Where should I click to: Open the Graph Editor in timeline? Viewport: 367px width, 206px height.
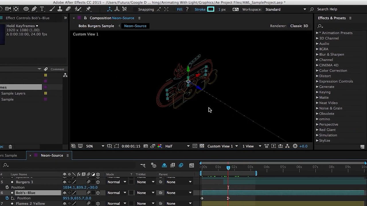click(192, 165)
